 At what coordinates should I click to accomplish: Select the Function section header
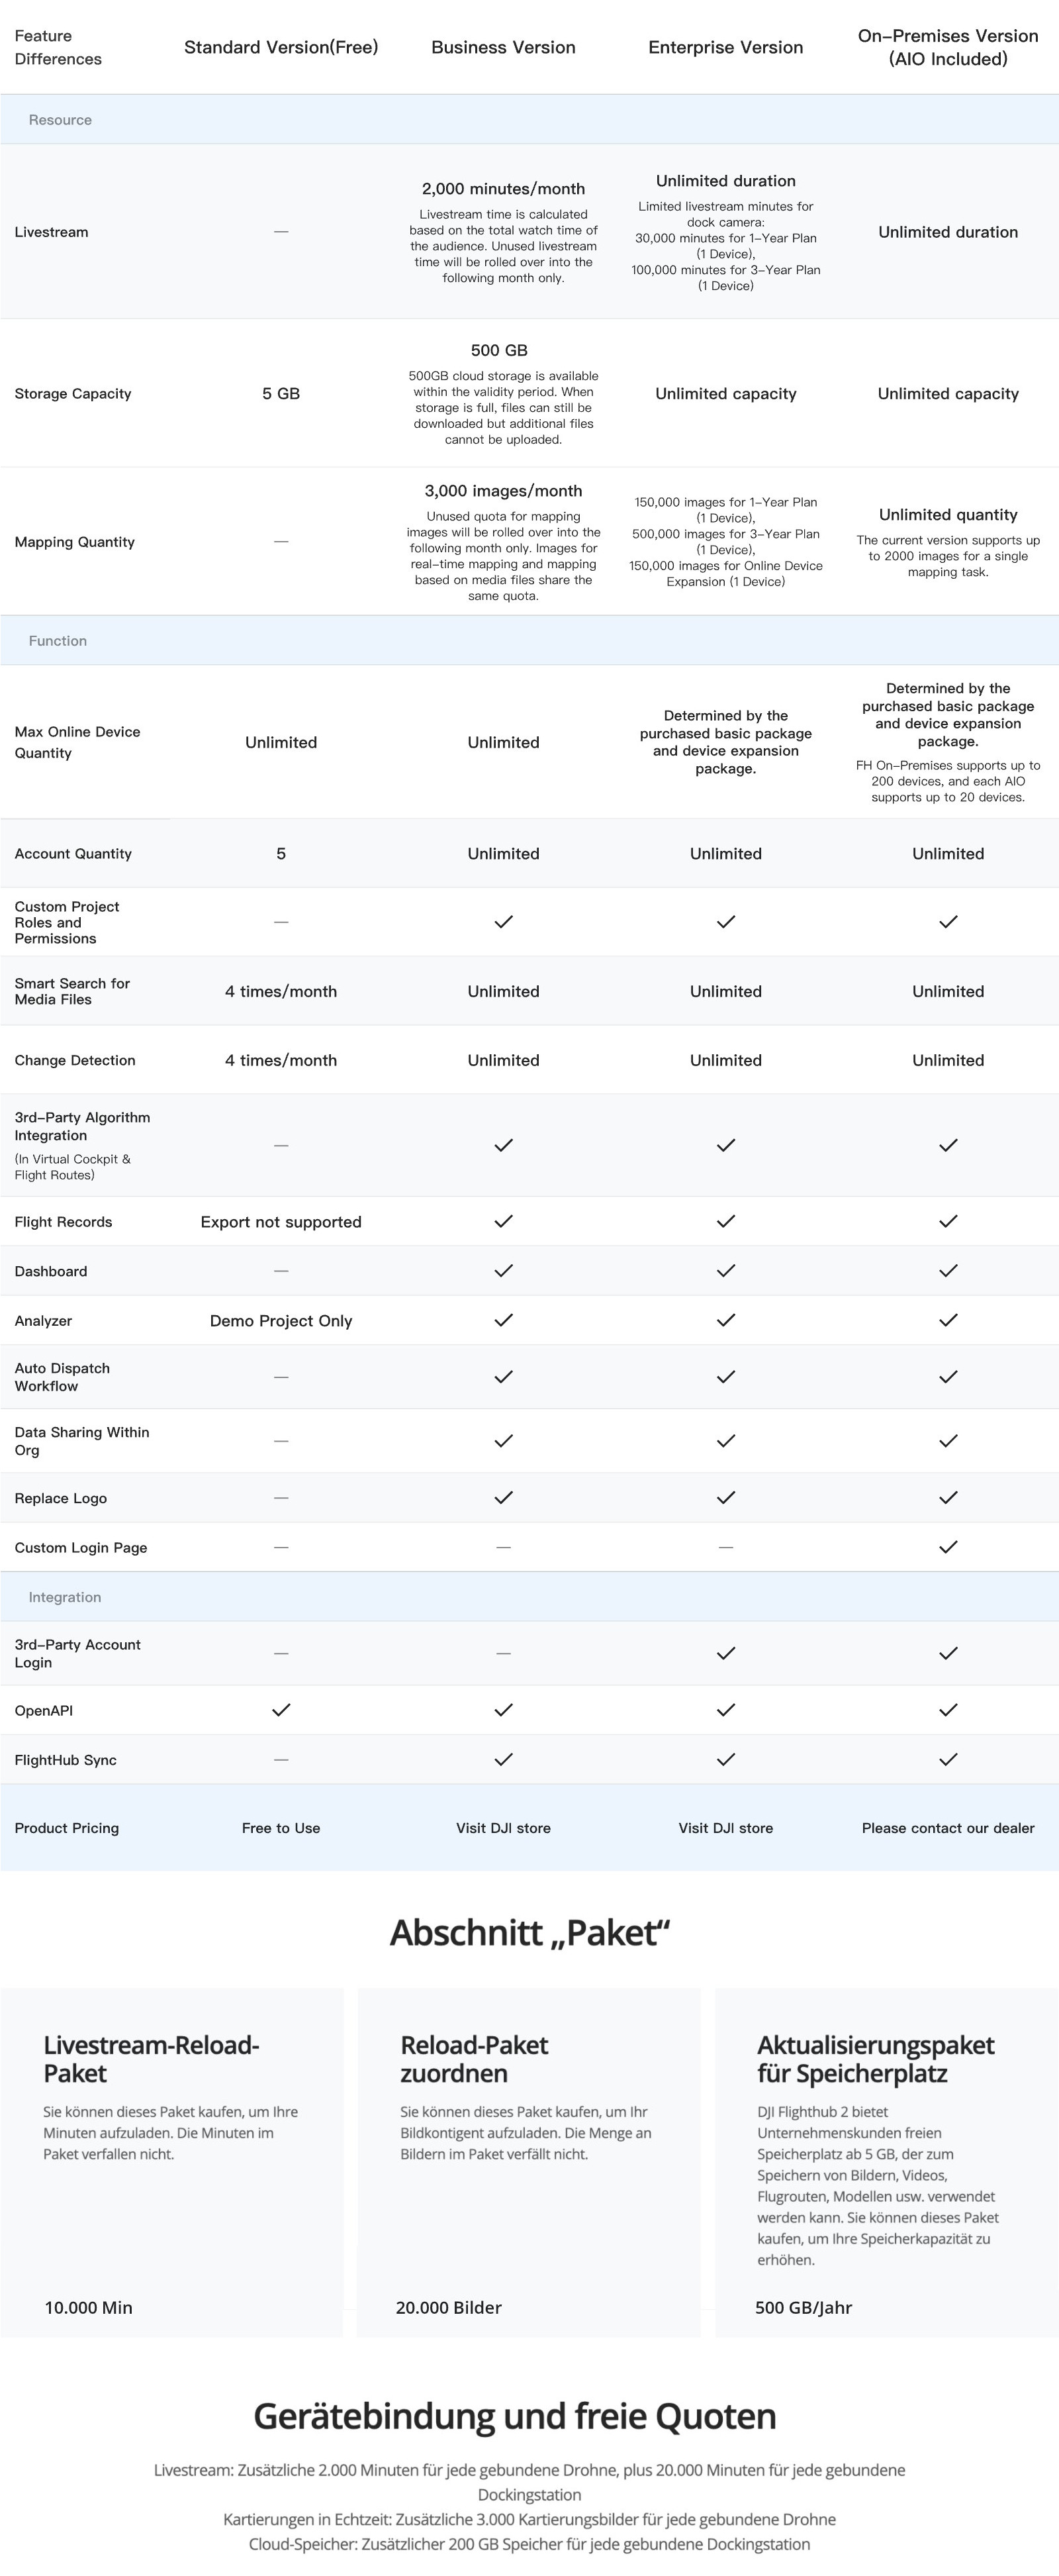pyautogui.click(x=58, y=641)
